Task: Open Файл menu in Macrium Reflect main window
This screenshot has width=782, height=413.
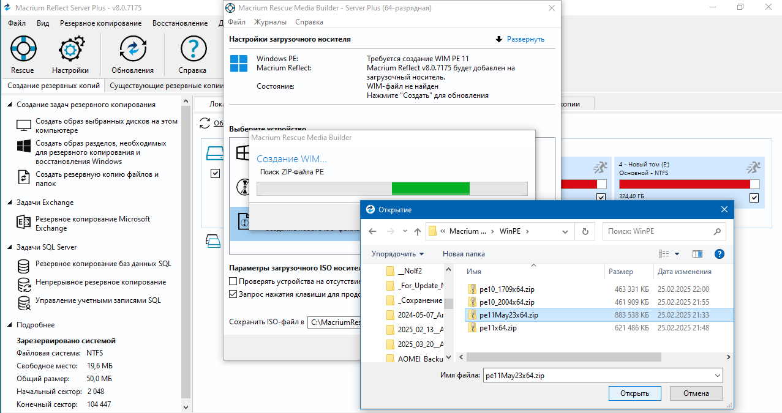Action: point(17,23)
